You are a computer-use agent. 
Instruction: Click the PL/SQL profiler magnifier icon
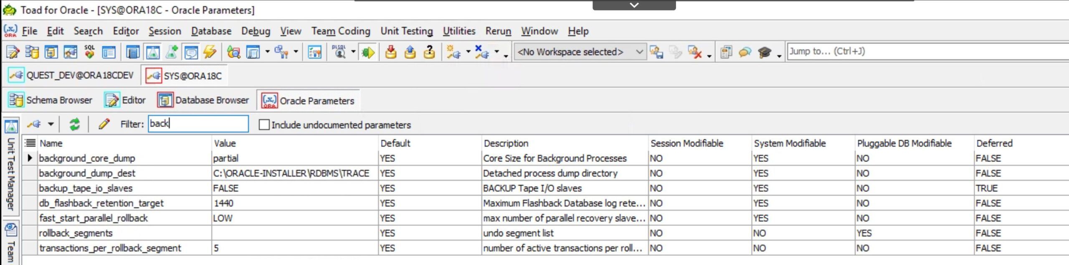339,52
